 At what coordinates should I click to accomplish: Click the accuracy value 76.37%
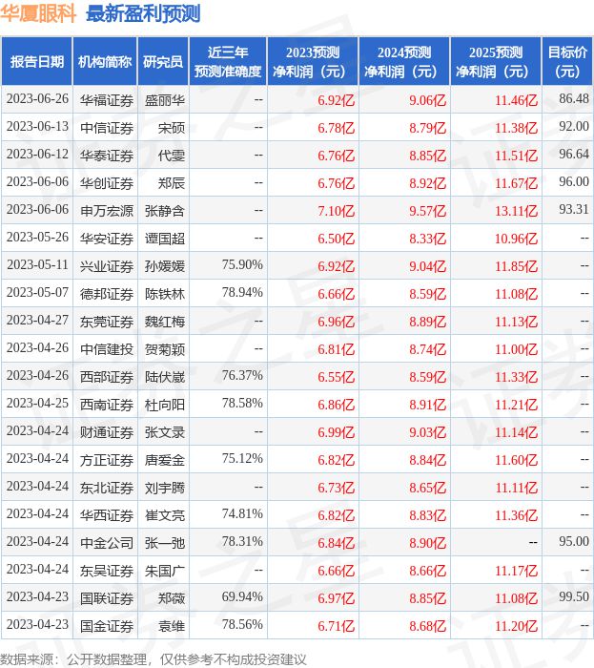pyautogui.click(x=242, y=375)
